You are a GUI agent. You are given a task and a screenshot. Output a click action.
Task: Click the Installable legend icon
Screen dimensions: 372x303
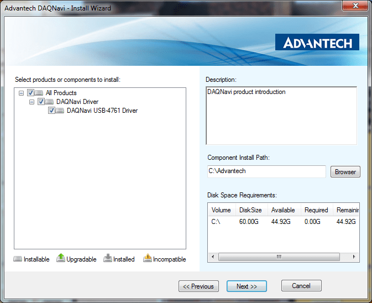[18, 259]
